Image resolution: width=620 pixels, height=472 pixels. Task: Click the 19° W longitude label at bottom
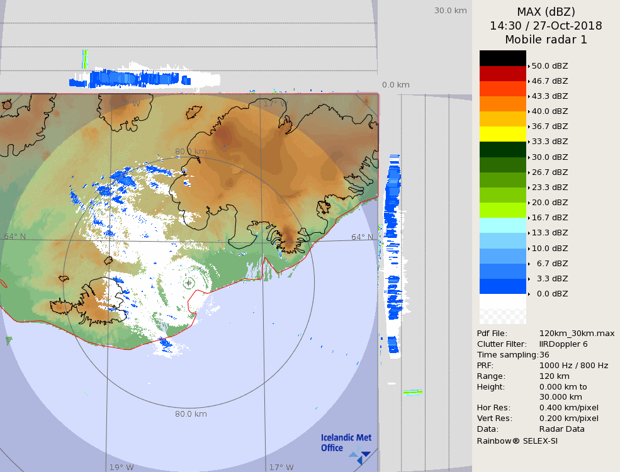point(121,468)
